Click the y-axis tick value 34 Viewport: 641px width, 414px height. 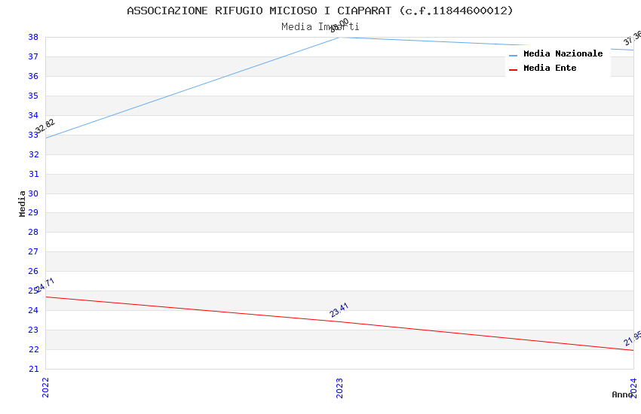pos(33,115)
